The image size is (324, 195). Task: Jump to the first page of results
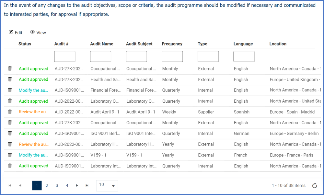(x=10, y=185)
